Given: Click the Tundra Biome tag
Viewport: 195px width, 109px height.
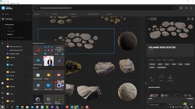Looking at the screenshot, I should point(161,67).
